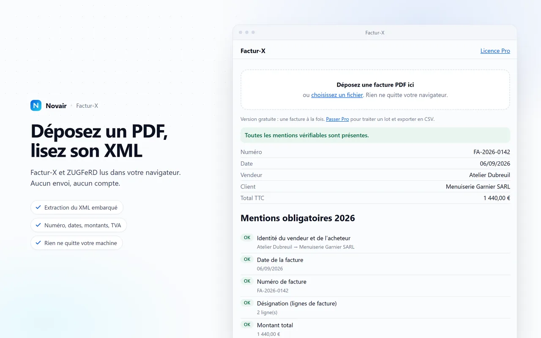This screenshot has height=338, width=541.
Task: Click the invoice number value FA-2026-0142 in the summary
Action: (x=492, y=152)
